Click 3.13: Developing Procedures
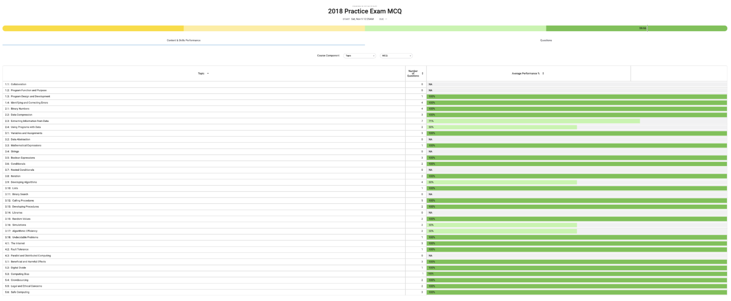The width and height of the screenshot is (731, 301). pyautogui.click(x=22, y=207)
